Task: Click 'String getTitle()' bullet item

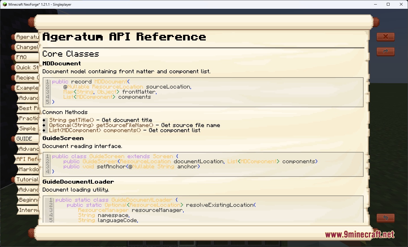Action: pyautogui.click(x=101, y=120)
